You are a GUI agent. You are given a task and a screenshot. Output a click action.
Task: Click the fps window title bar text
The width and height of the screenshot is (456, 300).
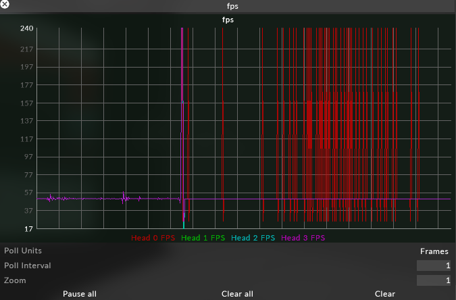(x=232, y=6)
